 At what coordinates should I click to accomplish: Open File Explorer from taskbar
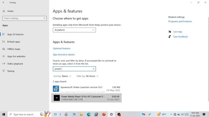[81, 114]
